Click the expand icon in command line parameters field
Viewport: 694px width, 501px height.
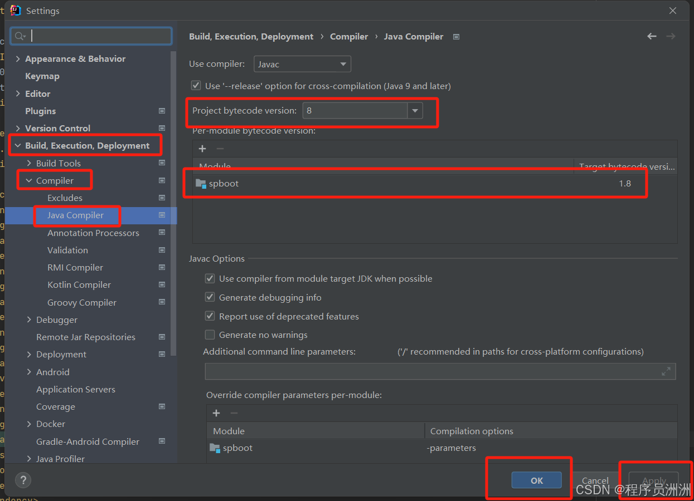tap(666, 371)
